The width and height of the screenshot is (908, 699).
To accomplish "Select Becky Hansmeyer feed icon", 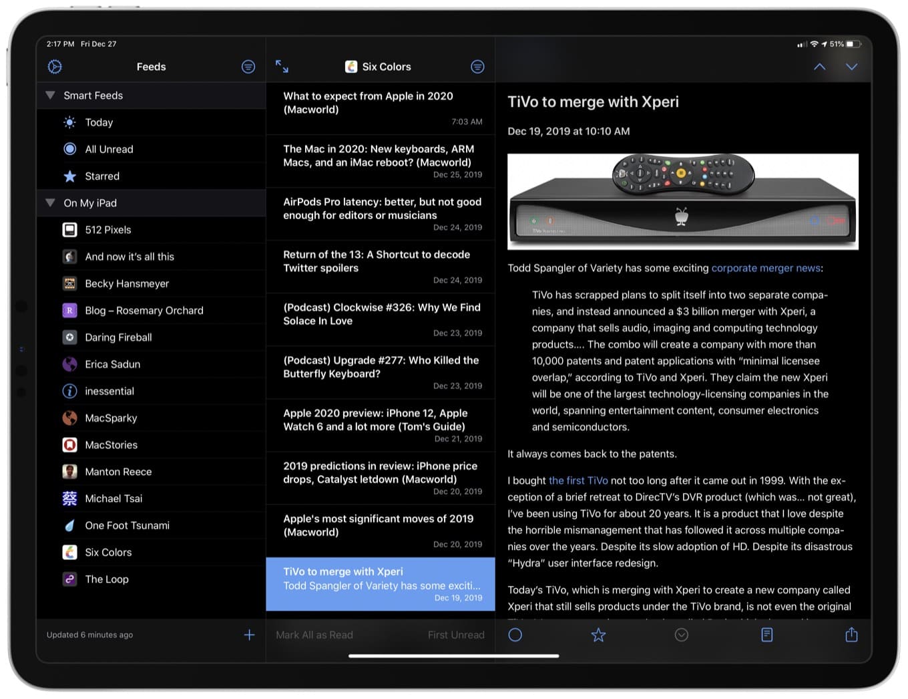I will point(69,283).
